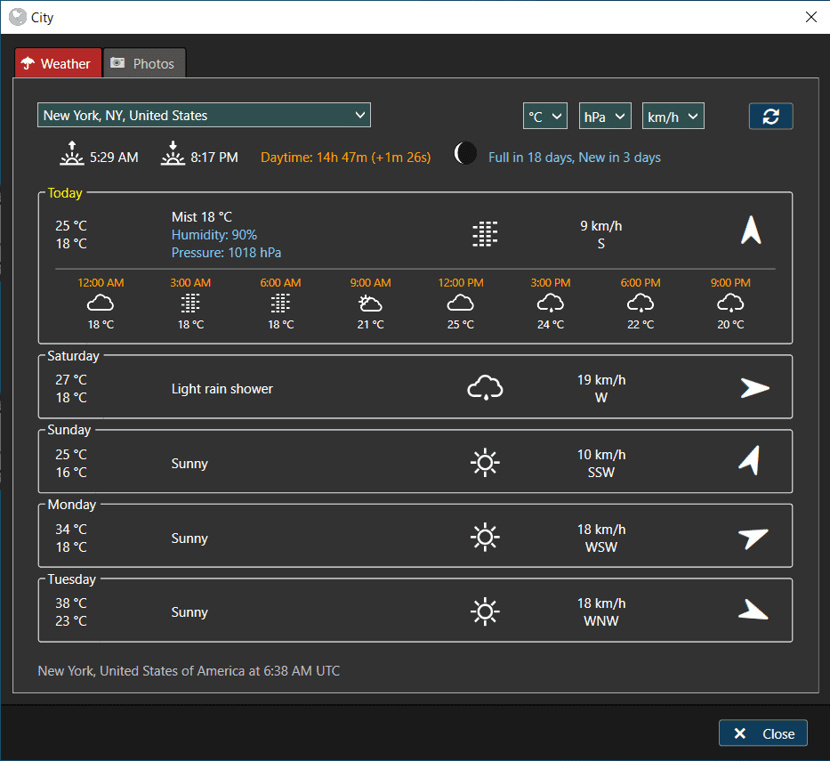Click Saturday's light rain shower cloud icon
830x761 pixels.
(x=485, y=388)
